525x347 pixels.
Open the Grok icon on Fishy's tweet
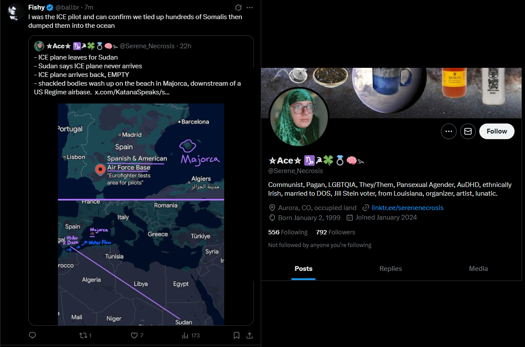point(238,7)
